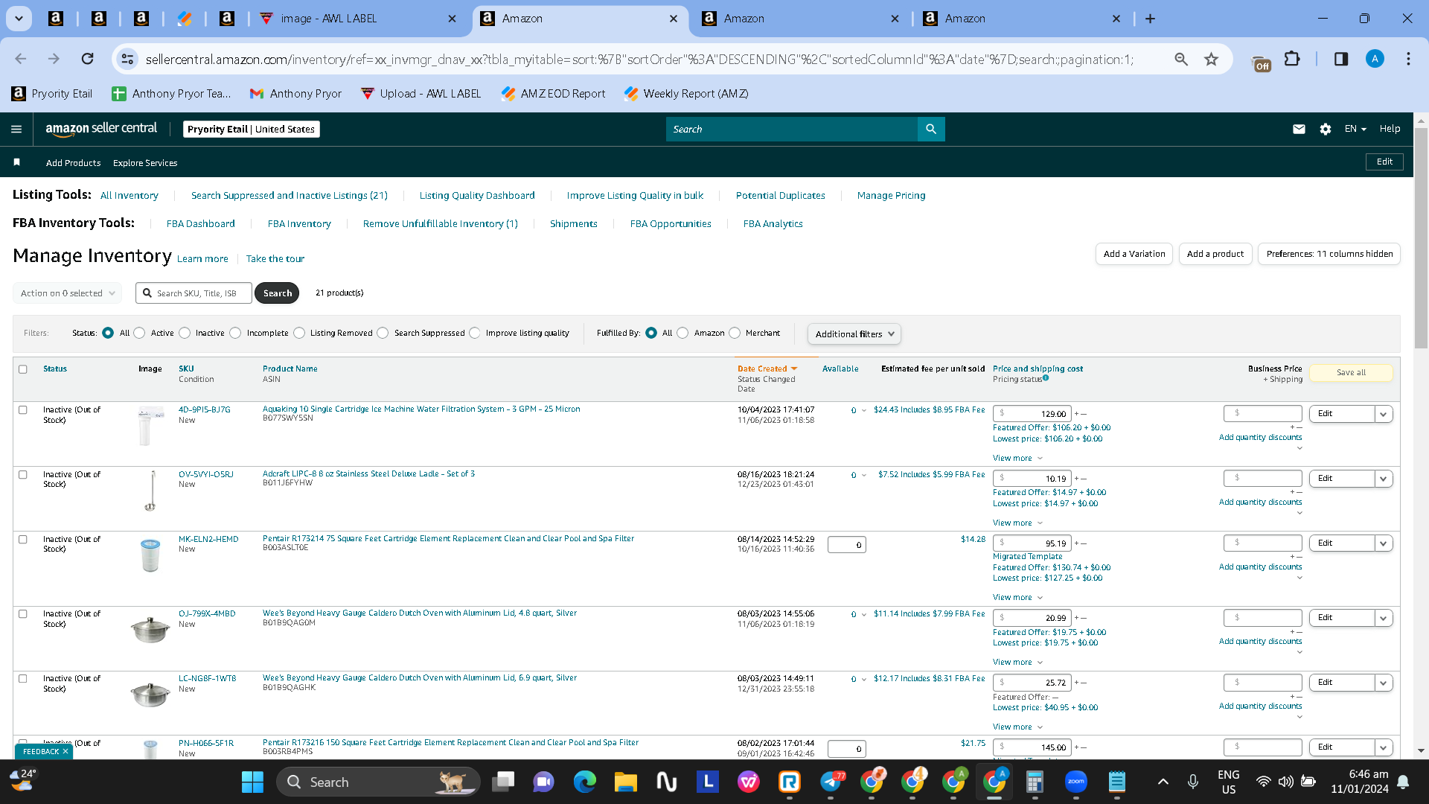Click the Off extension icon in toolbar
The width and height of the screenshot is (1429, 804).
[1262, 63]
